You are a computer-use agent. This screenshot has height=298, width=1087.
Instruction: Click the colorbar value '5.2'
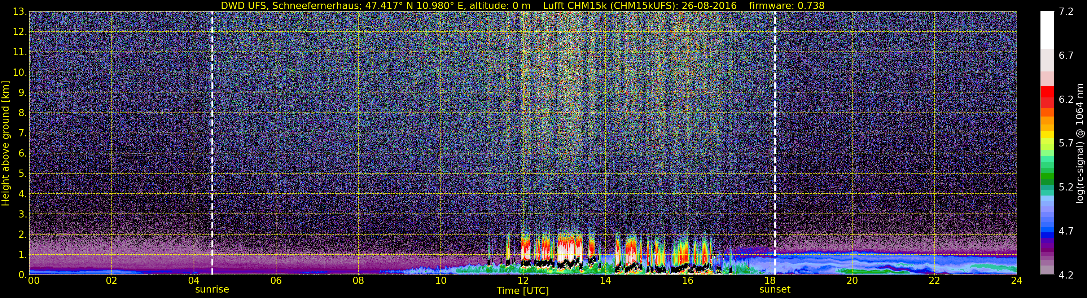coord(1066,187)
